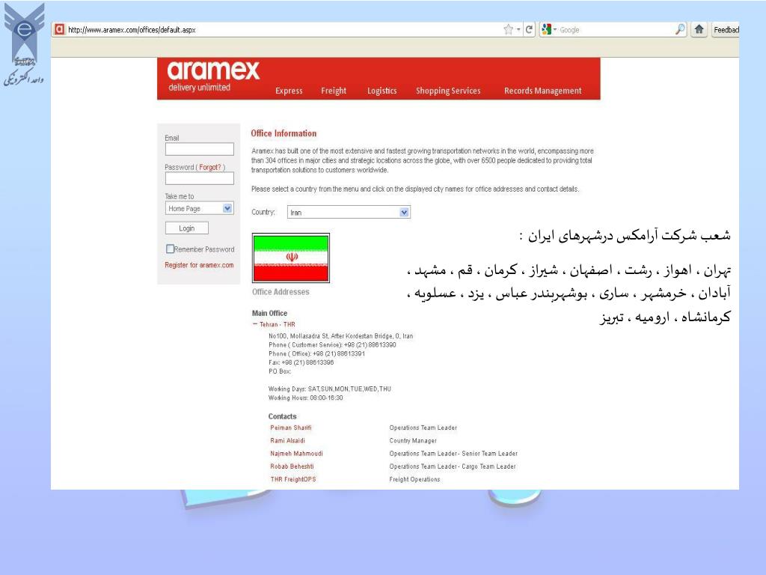Screen dimensions: 766x575
Task: Click the university logo on the slide
Action: tap(24, 44)
